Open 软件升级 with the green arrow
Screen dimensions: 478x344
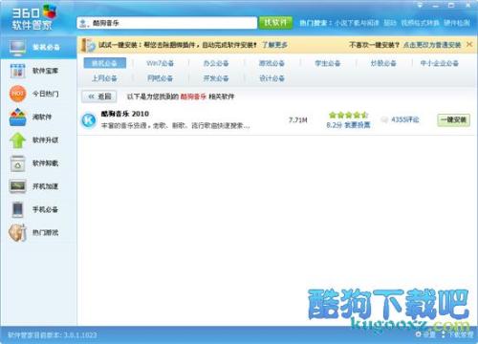tap(38, 140)
